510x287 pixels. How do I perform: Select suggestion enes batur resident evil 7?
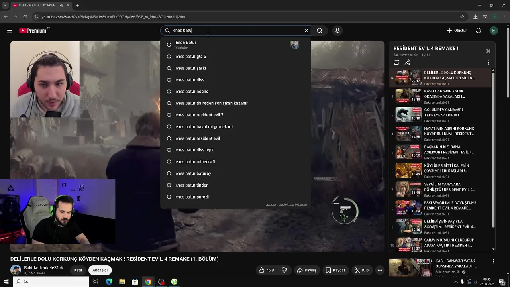[235, 115]
